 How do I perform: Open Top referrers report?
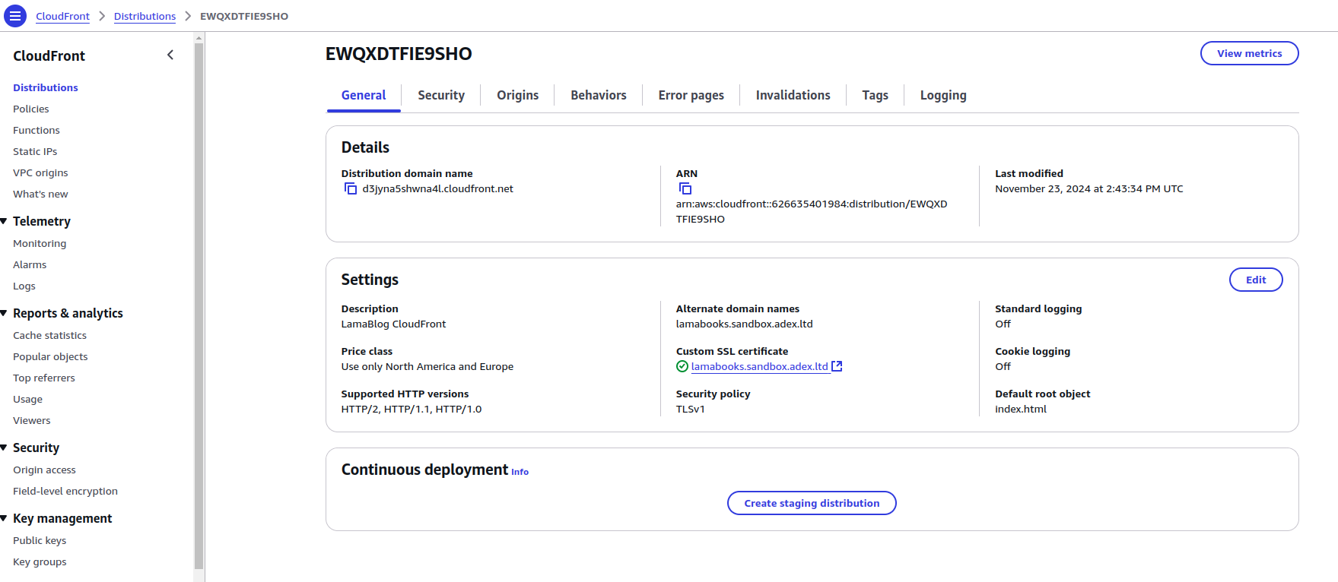coord(44,378)
